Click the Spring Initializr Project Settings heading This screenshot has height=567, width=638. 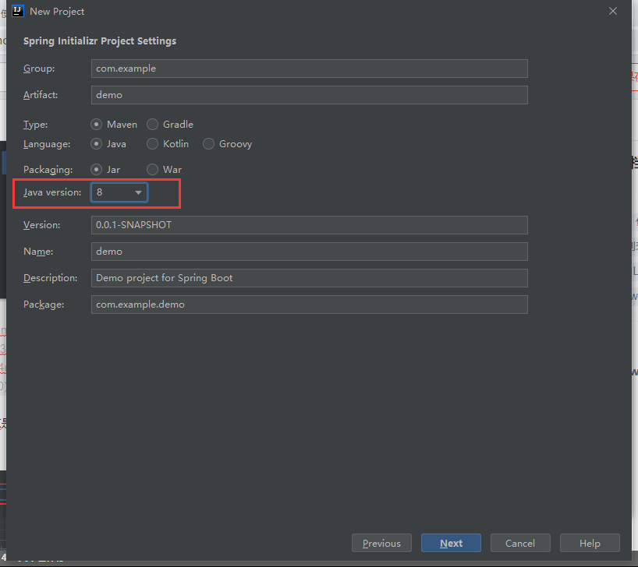(x=100, y=41)
